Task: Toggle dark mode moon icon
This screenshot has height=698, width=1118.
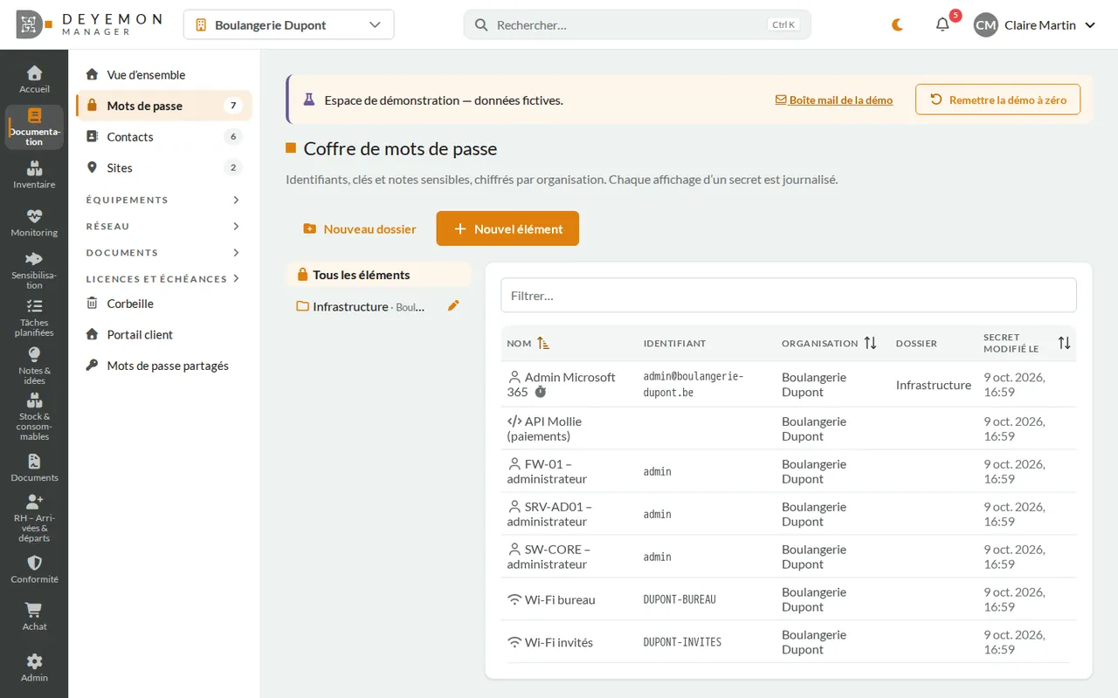Action: (897, 24)
